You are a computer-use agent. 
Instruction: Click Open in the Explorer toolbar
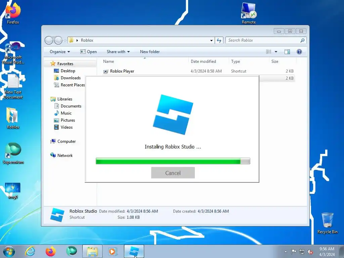click(x=89, y=52)
